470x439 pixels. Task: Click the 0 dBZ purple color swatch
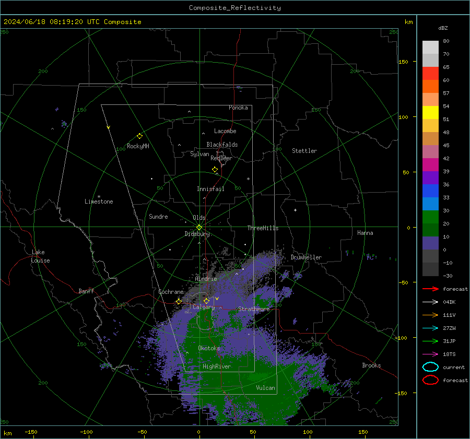(x=430, y=243)
